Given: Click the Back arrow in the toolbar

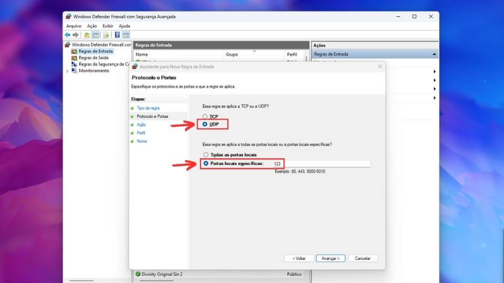Looking at the screenshot, I should point(67,35).
